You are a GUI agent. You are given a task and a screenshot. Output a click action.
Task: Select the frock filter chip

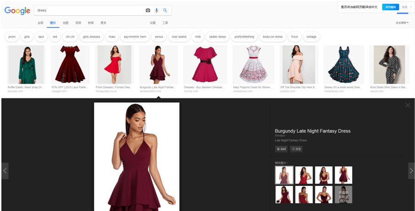294,37
